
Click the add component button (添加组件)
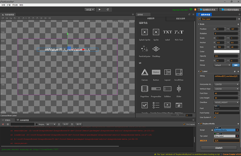coord(219,148)
